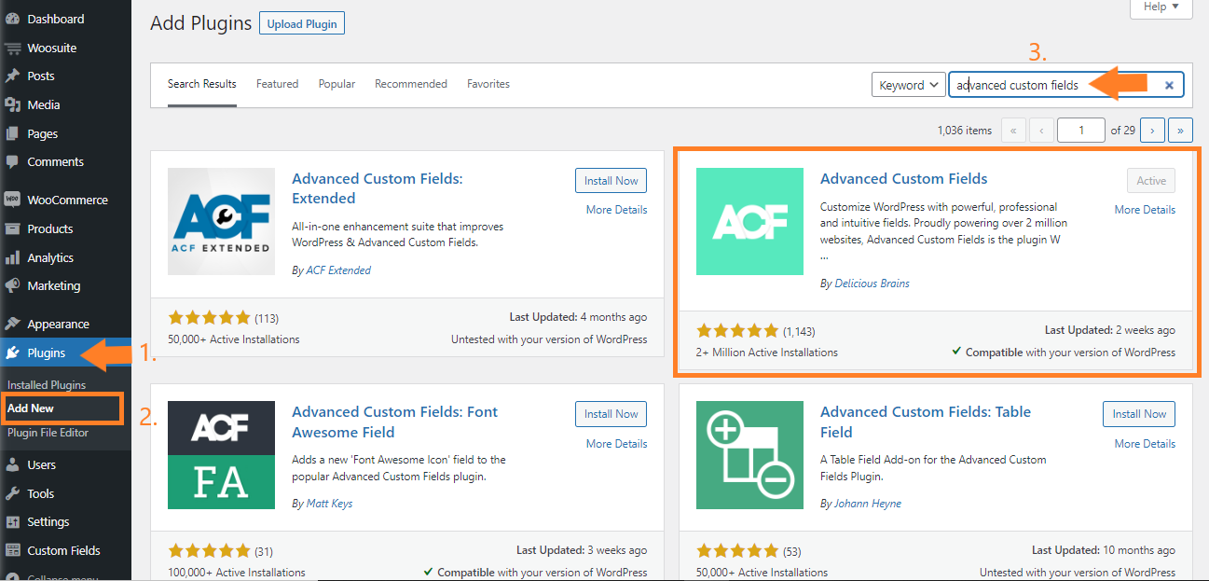Focus the plugin search input field
The width and height of the screenshot is (1209, 581).
click(1066, 85)
